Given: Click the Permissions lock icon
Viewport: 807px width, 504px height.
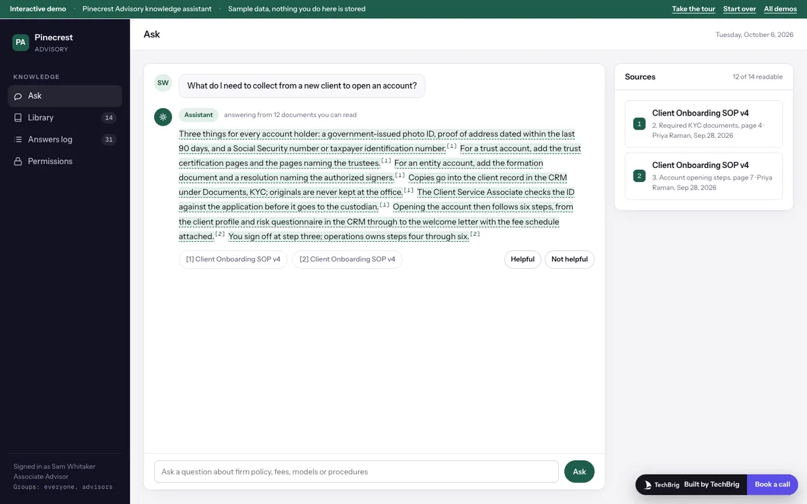Looking at the screenshot, I should click(18, 161).
